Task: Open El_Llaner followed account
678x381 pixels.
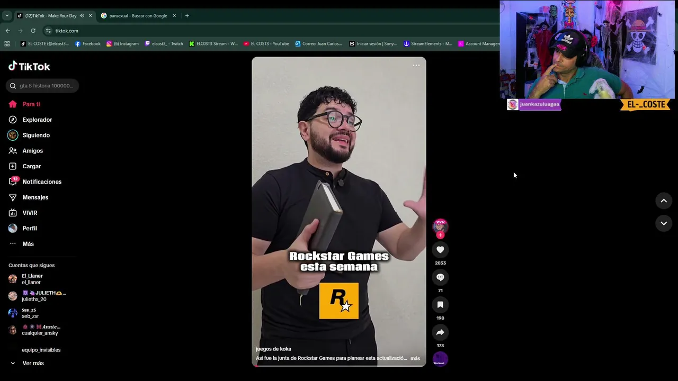Action: tap(32, 279)
